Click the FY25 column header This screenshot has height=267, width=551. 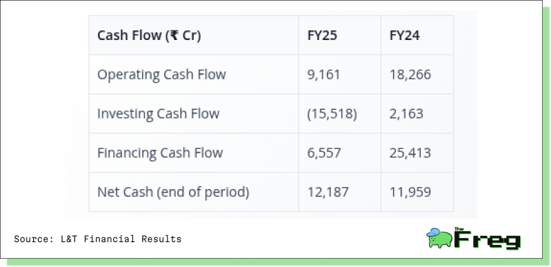(322, 35)
